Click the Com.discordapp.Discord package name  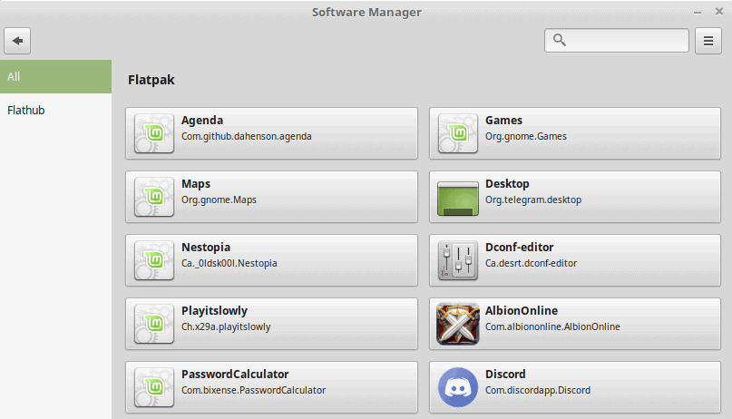coord(537,390)
